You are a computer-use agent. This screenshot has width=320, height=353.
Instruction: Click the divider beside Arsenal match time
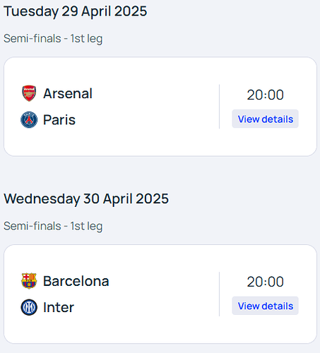(219, 107)
